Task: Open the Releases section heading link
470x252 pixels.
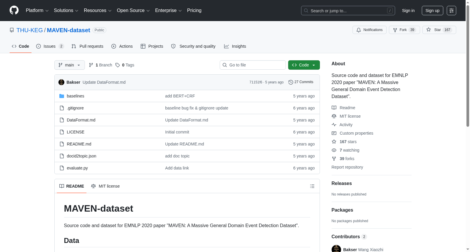Action: (x=342, y=183)
